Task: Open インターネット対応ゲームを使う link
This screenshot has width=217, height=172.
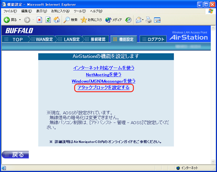Action: 104,68
